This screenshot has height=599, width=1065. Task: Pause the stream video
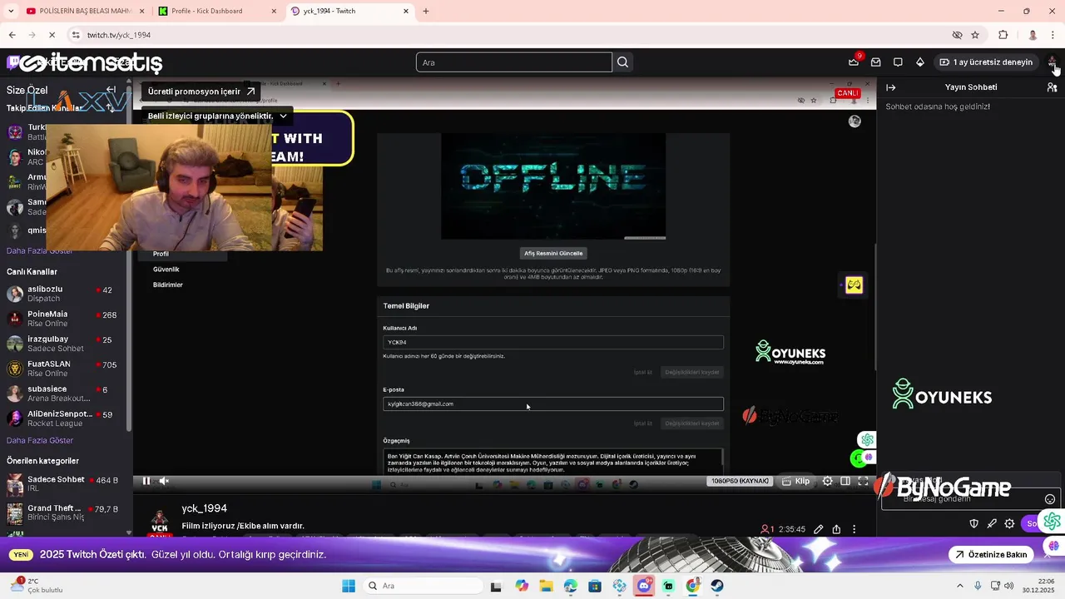click(x=146, y=481)
